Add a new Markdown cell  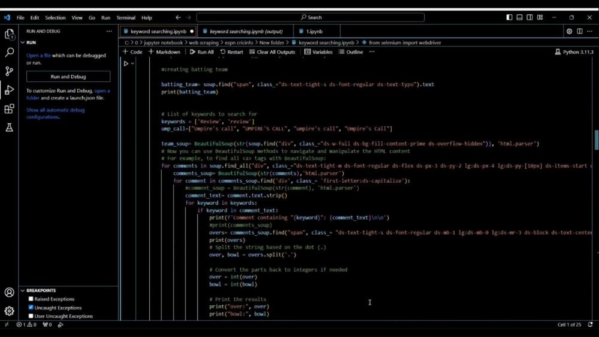pos(164,52)
